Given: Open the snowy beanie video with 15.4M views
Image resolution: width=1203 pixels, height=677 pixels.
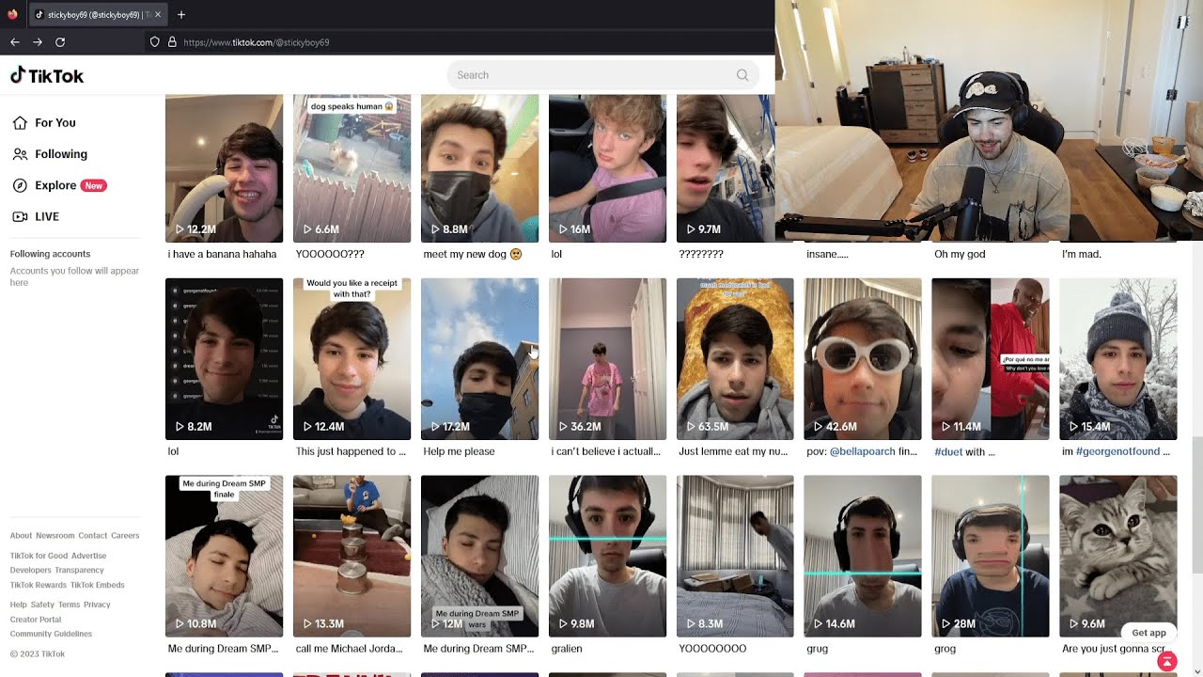Looking at the screenshot, I should point(1118,359).
